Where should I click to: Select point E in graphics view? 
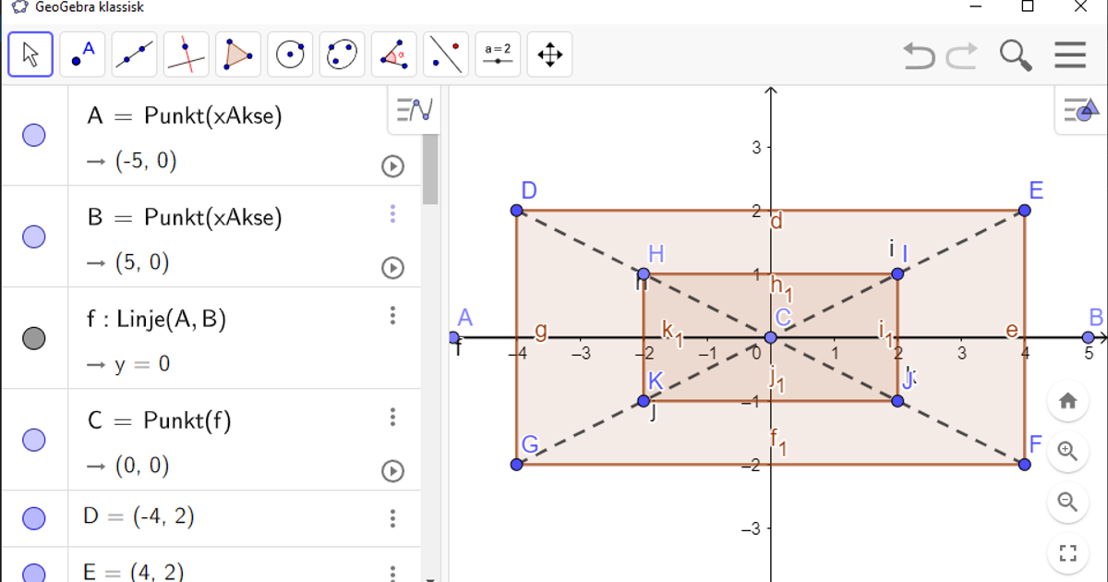[x=1025, y=211]
